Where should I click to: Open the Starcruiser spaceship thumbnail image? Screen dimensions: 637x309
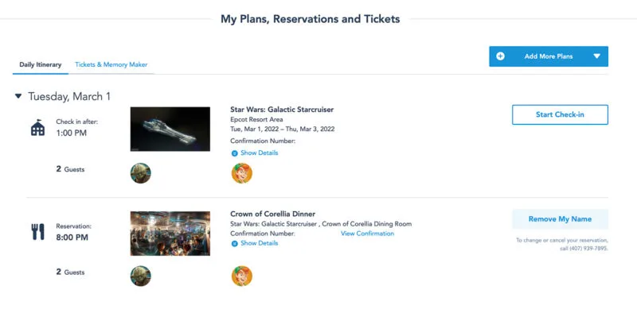170,129
